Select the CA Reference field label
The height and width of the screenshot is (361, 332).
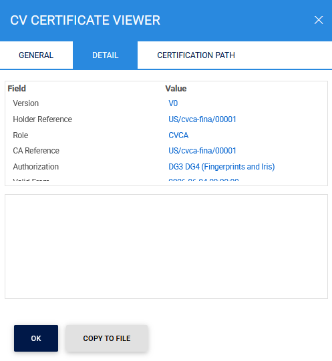36,151
